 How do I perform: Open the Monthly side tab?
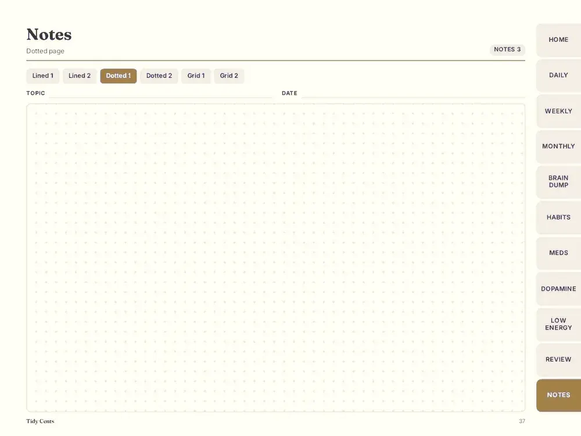coord(558,147)
